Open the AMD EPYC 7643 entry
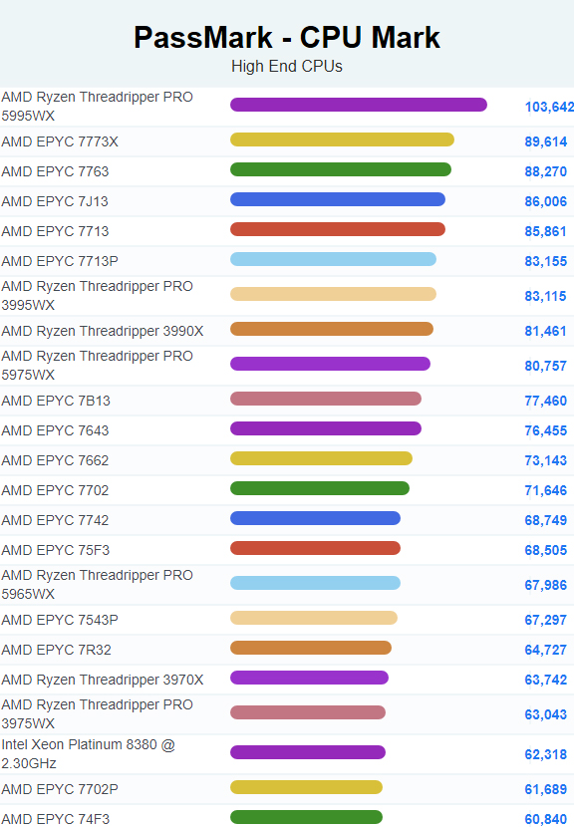574x827 pixels. (x=55, y=430)
